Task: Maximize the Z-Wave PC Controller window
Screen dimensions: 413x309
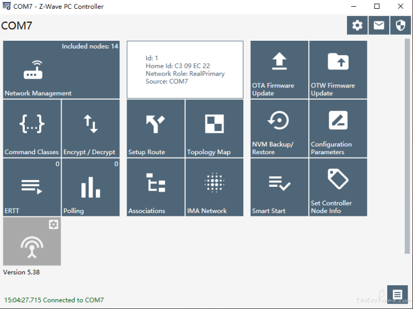Action: [377, 6]
